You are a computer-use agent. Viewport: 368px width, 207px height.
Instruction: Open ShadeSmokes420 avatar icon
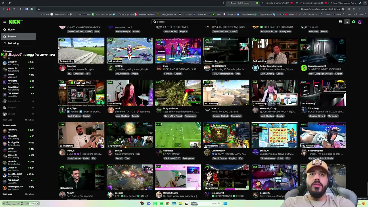[304, 68]
